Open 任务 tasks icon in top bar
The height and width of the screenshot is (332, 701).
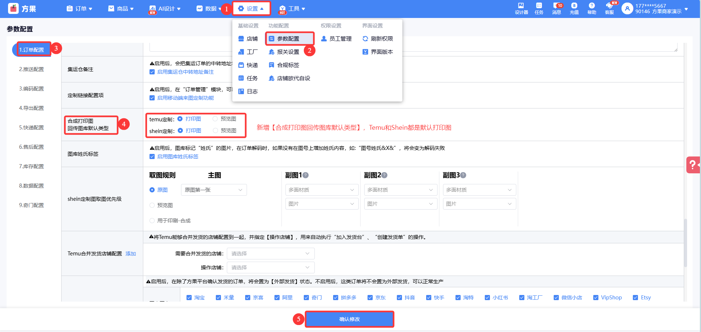point(539,8)
